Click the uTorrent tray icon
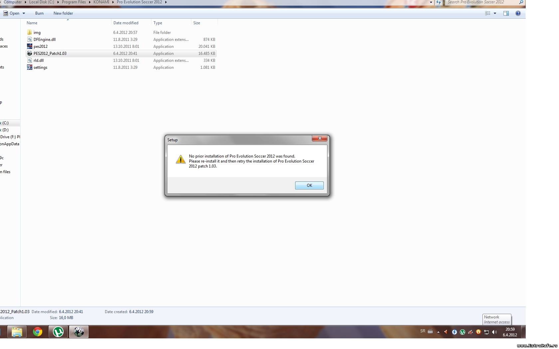Viewport: 559px width, 349px height. 462,332
